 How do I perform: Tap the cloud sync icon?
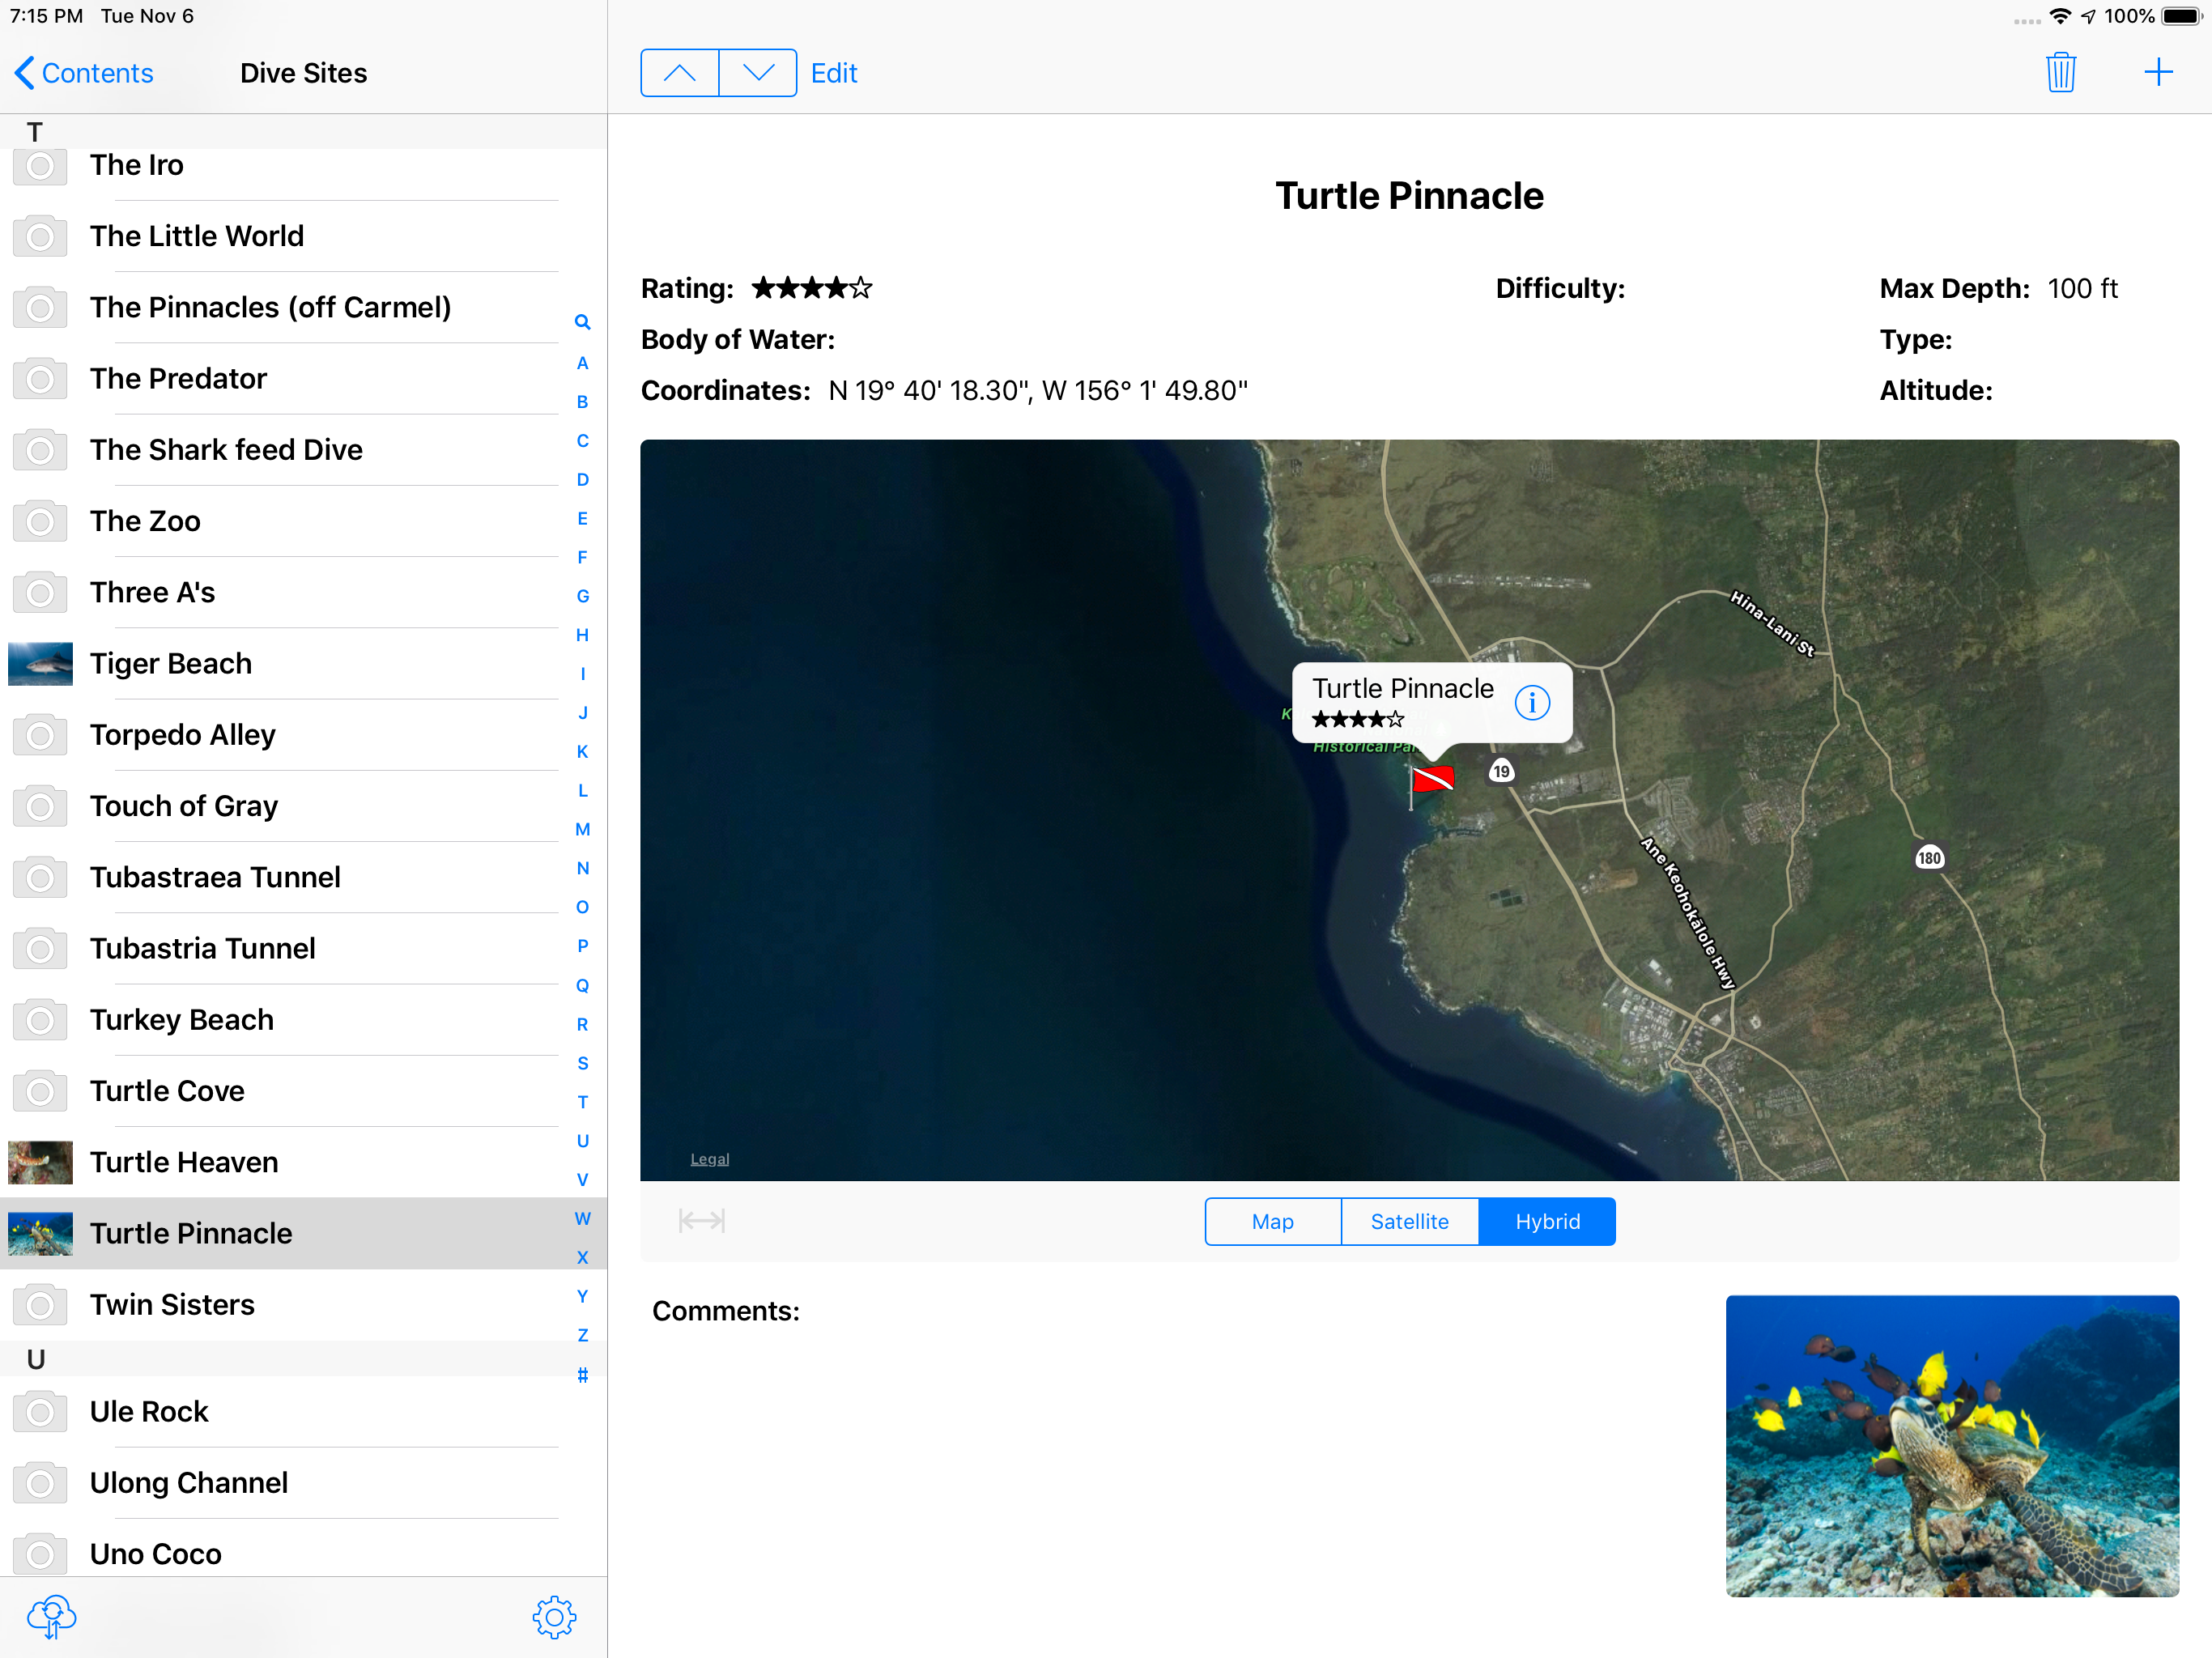(x=51, y=1616)
